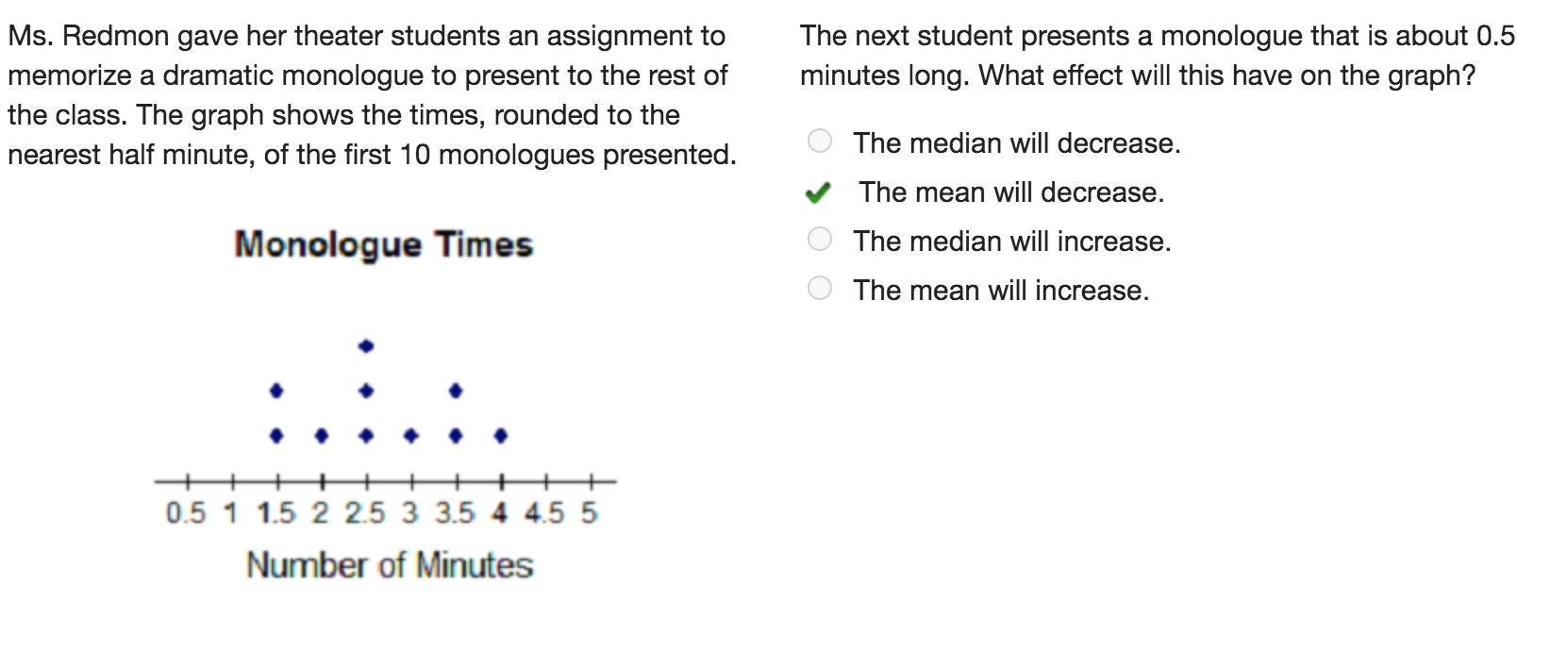Pick the 'mean will increase' radio button

[820, 288]
